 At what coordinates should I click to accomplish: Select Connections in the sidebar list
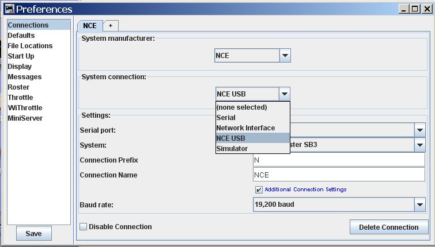[39, 25]
